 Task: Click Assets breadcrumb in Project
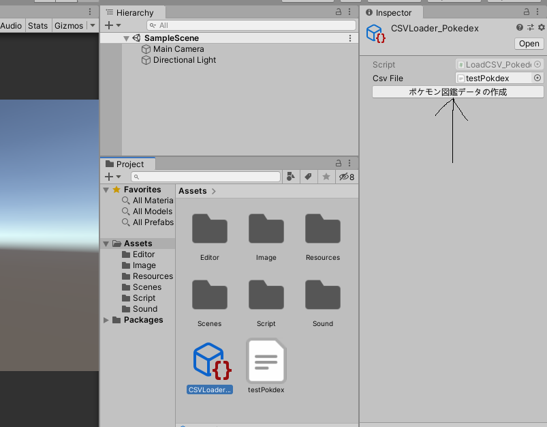point(193,191)
